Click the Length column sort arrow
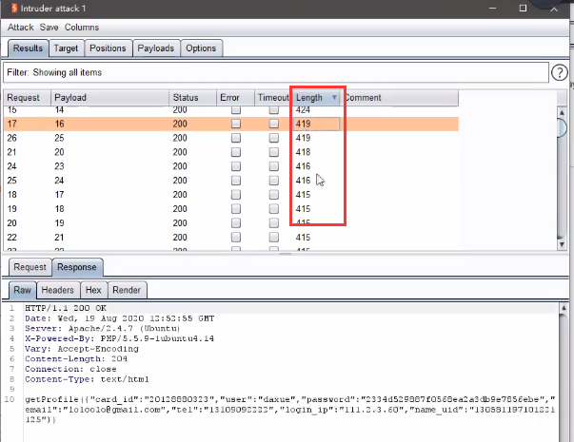This screenshot has width=574, height=442. click(334, 98)
